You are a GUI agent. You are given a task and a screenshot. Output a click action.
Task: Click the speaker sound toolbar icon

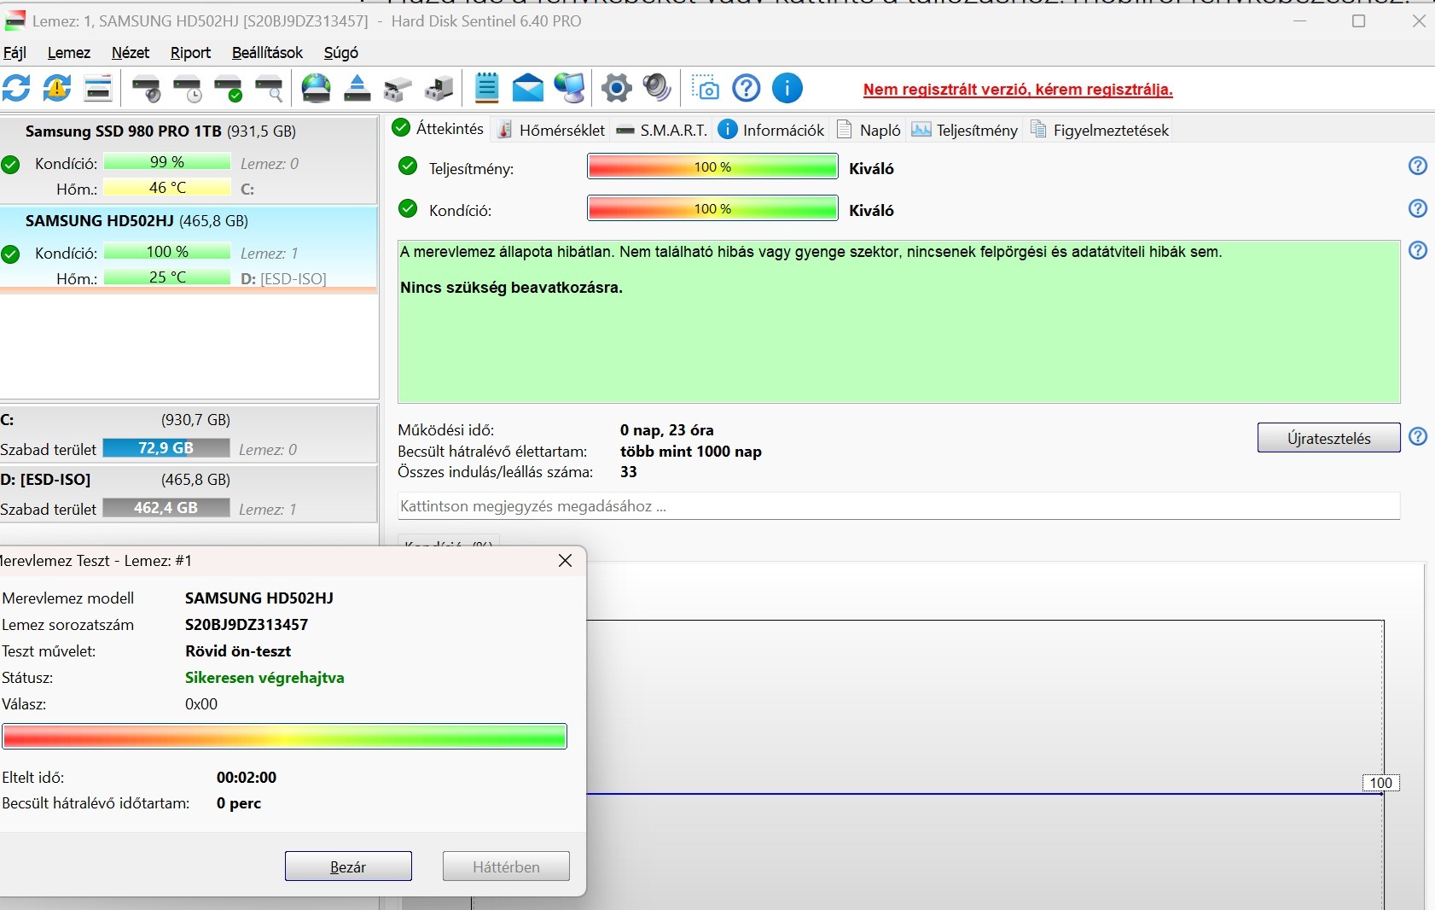point(657,88)
